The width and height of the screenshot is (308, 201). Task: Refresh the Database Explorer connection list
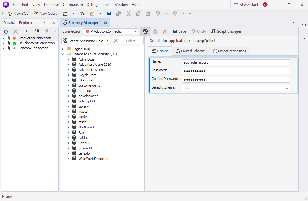[6, 31]
